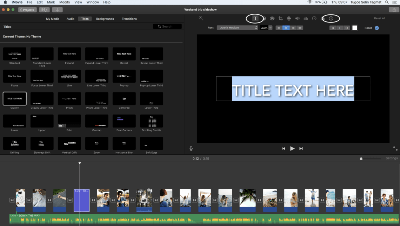Click the Import media down-arrow button
Viewport: 400px width, 226px height.
click(x=58, y=10)
